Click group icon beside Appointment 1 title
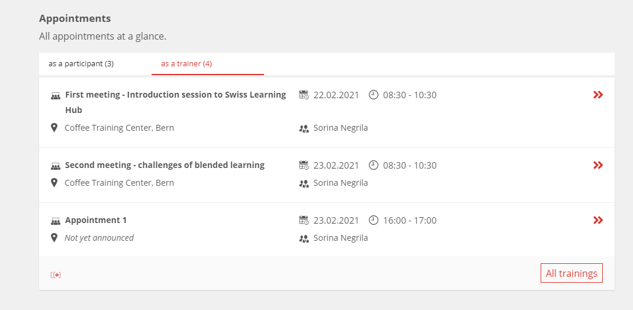Viewport: 633px width, 310px height. click(x=55, y=221)
